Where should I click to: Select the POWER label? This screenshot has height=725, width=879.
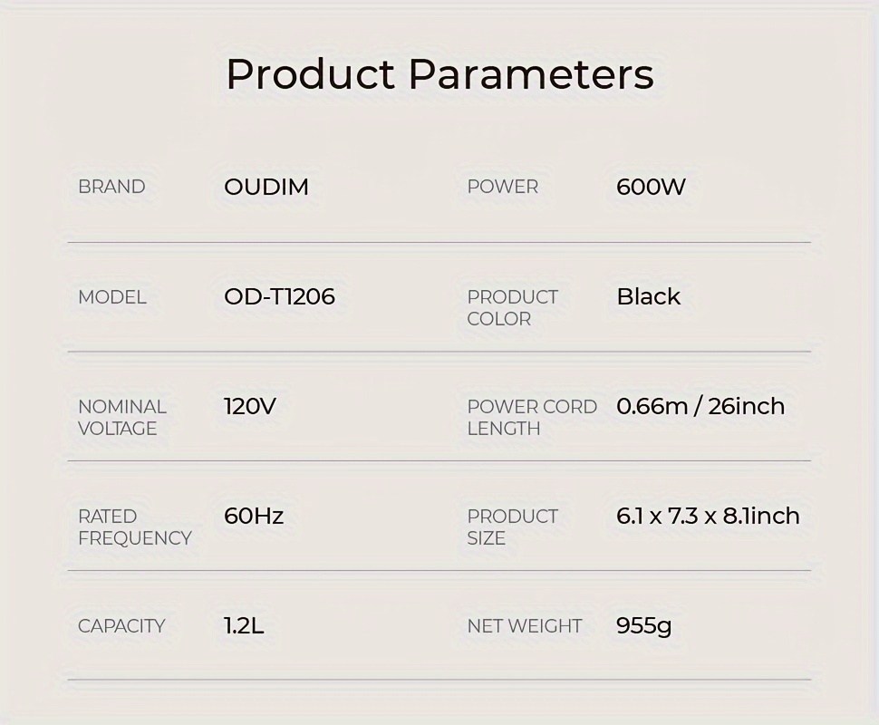[x=503, y=187]
